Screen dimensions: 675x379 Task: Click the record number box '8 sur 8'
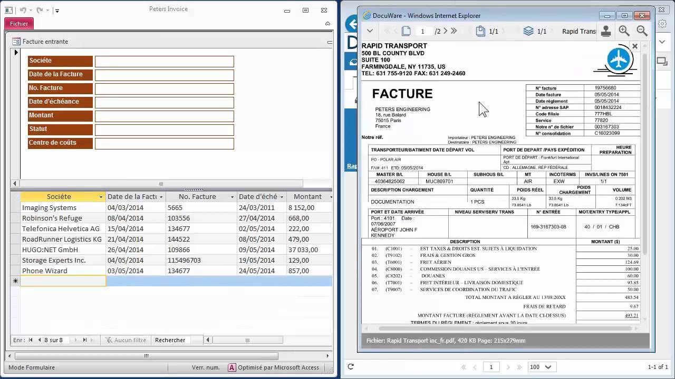click(x=57, y=340)
